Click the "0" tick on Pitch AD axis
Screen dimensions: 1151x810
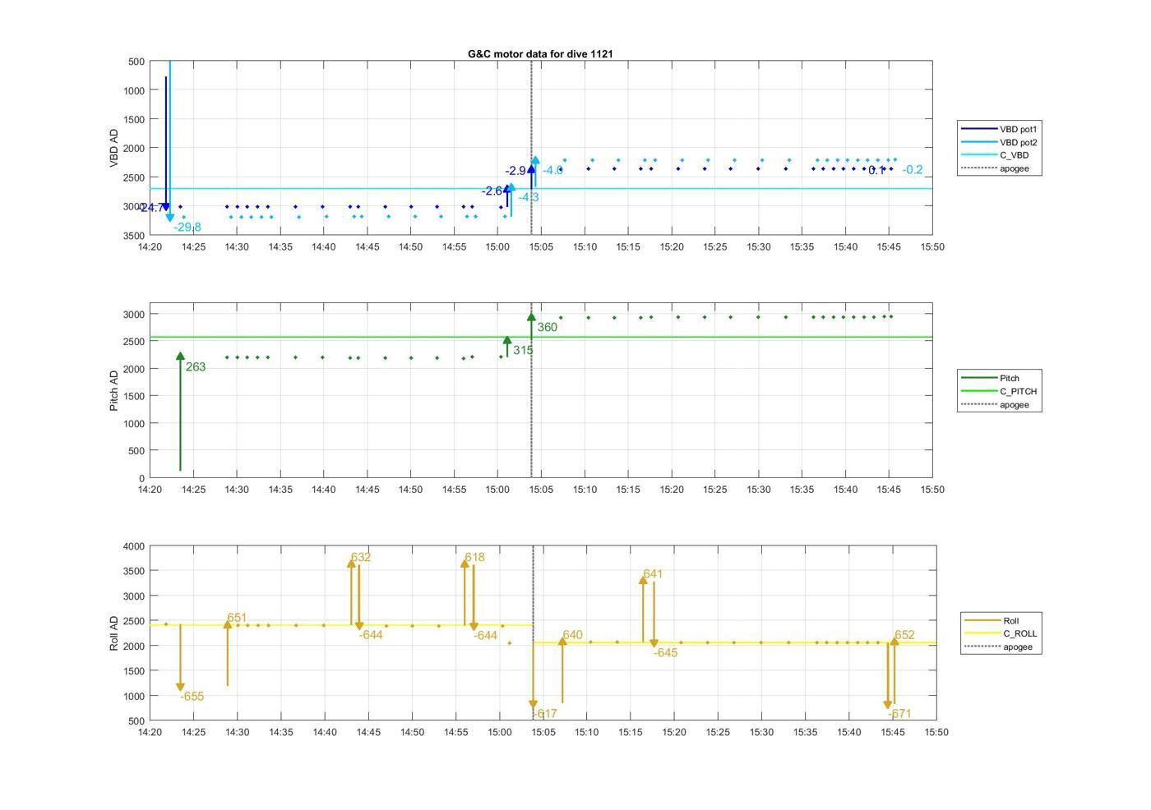(x=142, y=478)
